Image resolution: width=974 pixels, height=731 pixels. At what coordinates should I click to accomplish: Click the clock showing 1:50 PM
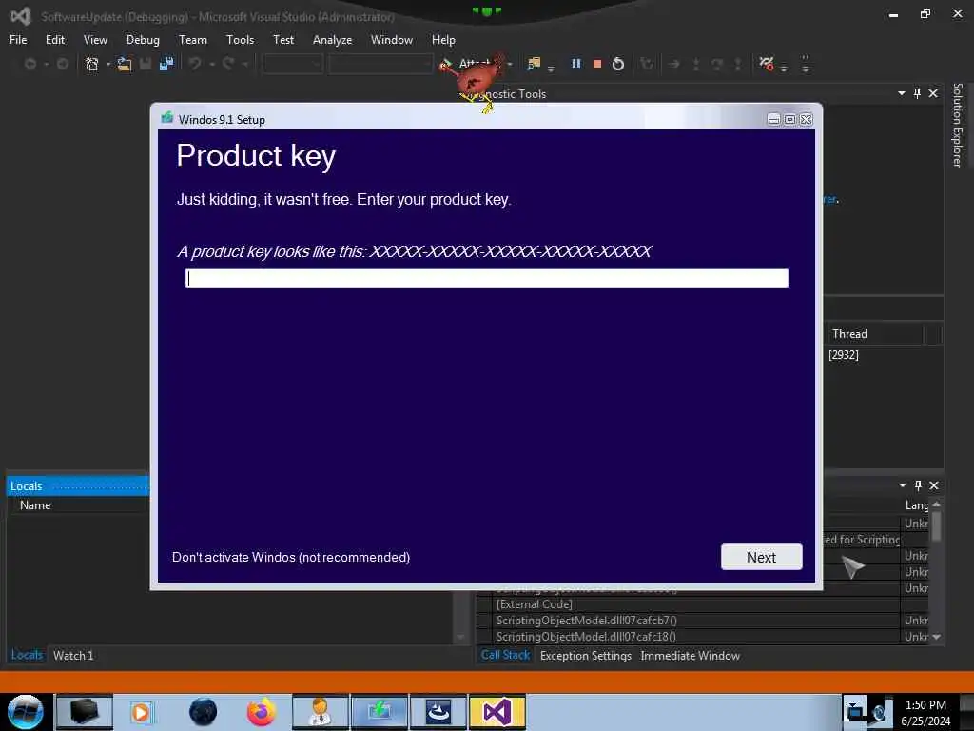click(x=925, y=705)
